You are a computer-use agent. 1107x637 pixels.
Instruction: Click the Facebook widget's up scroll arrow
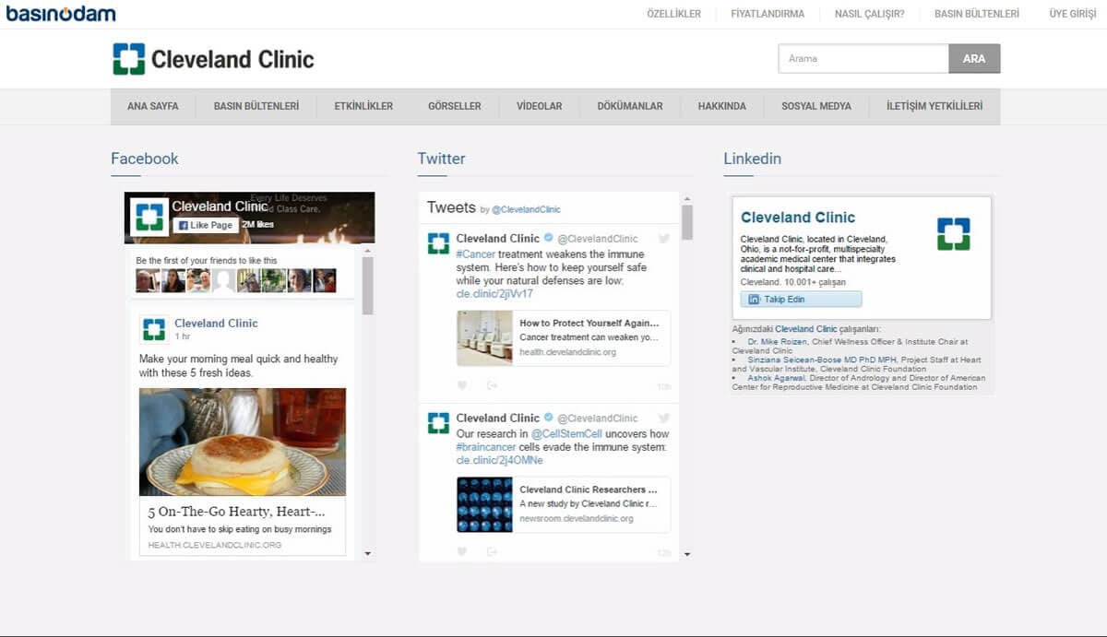[368, 251]
